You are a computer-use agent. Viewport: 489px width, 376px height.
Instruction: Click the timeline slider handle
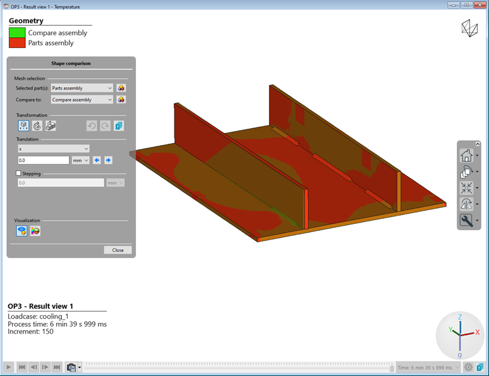tap(392, 368)
